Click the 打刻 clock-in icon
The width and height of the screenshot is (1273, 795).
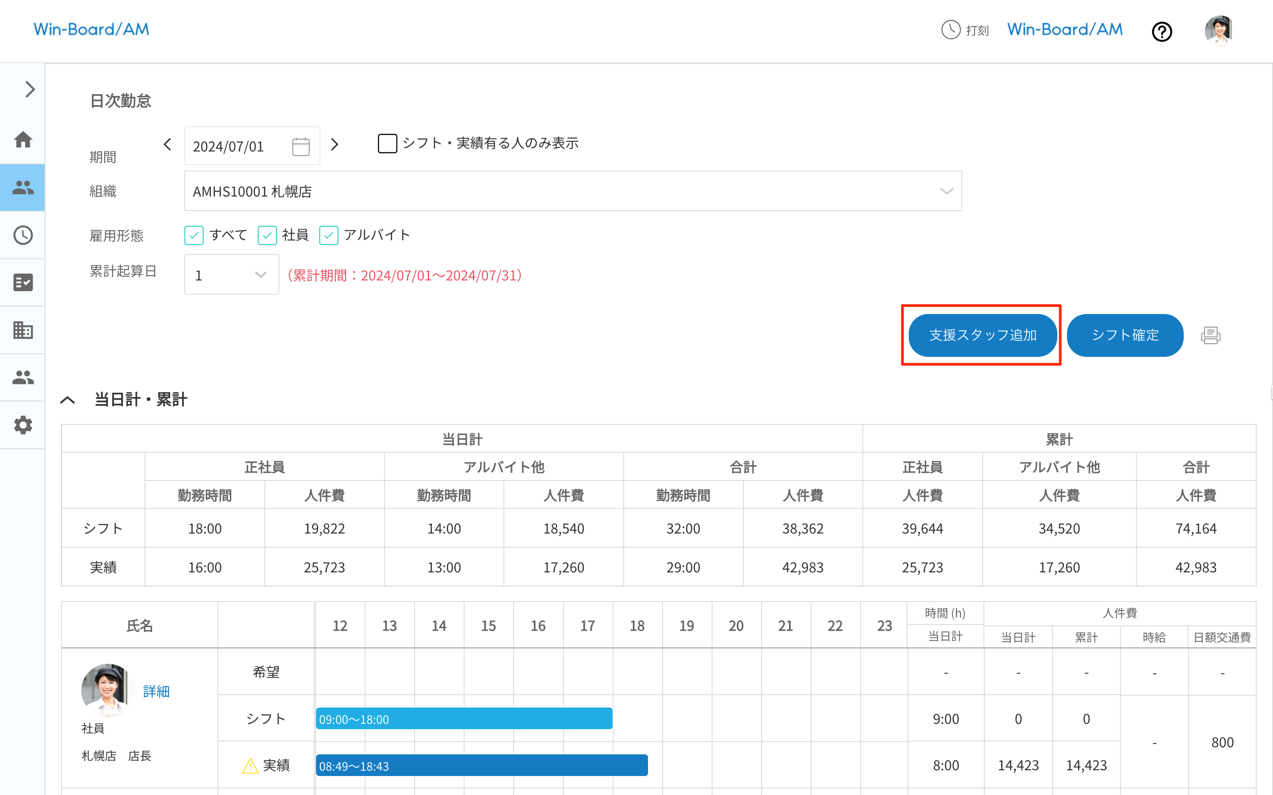pyautogui.click(x=950, y=30)
